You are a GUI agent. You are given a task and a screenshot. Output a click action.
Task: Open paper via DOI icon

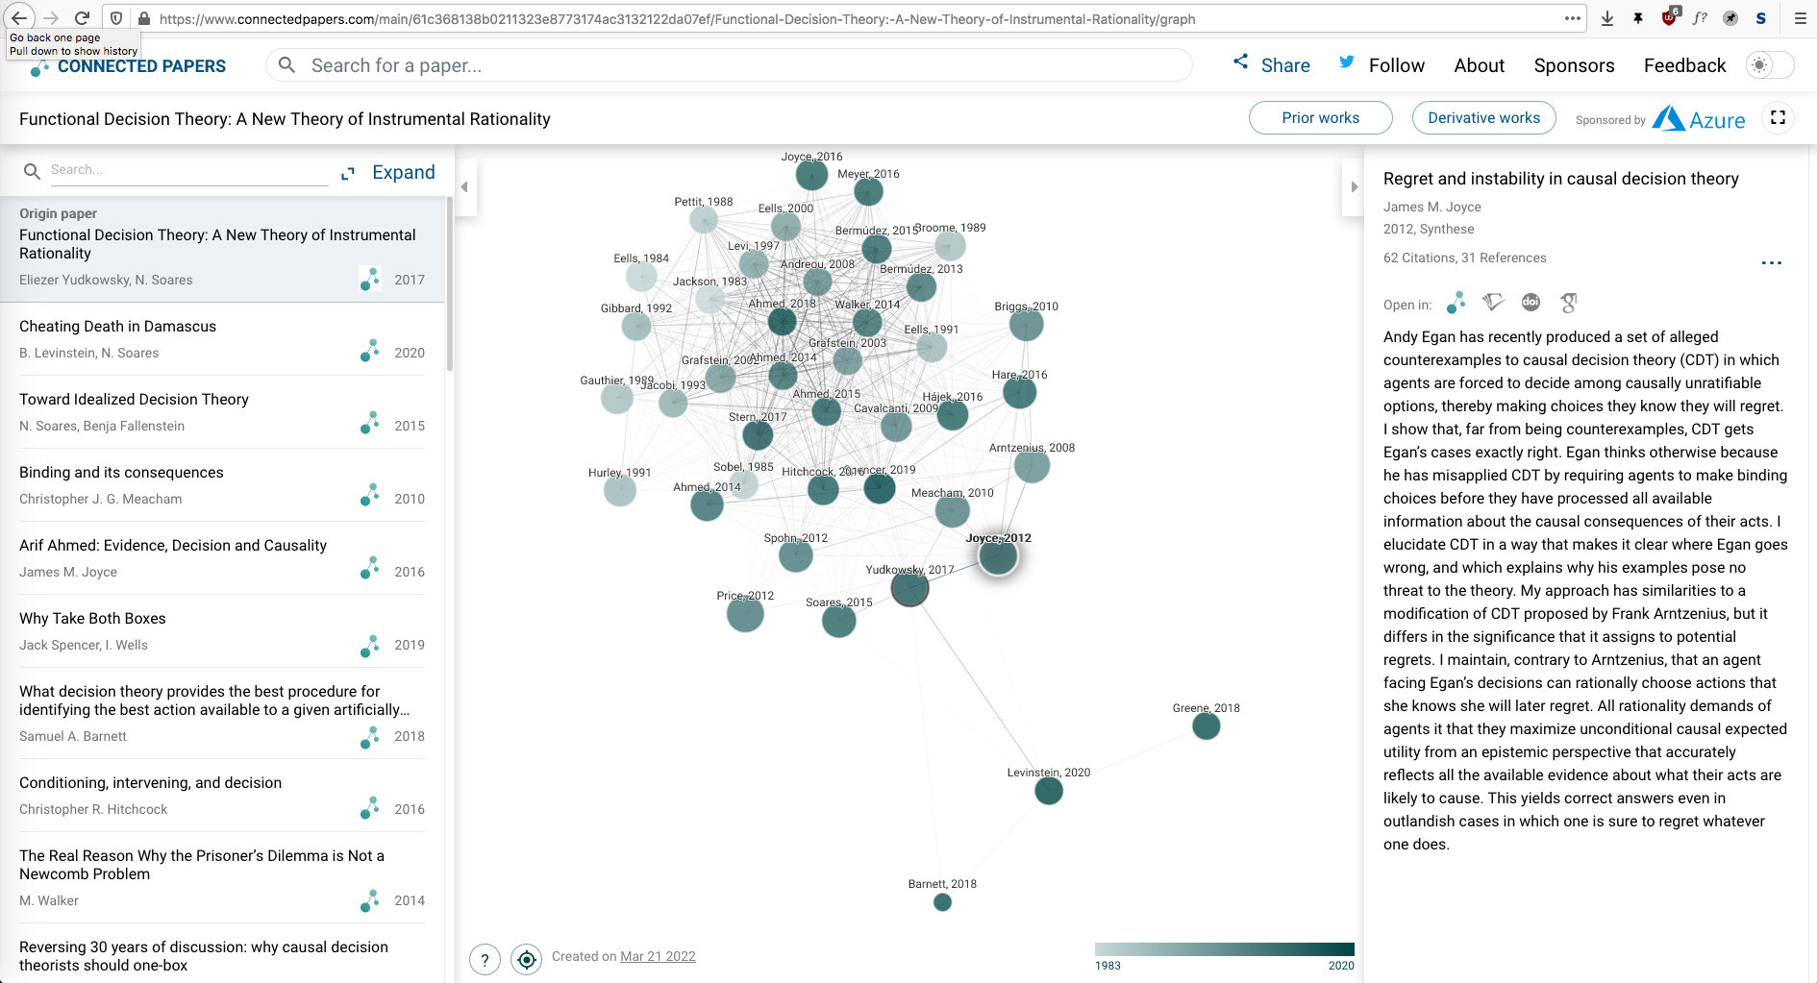[x=1531, y=303]
